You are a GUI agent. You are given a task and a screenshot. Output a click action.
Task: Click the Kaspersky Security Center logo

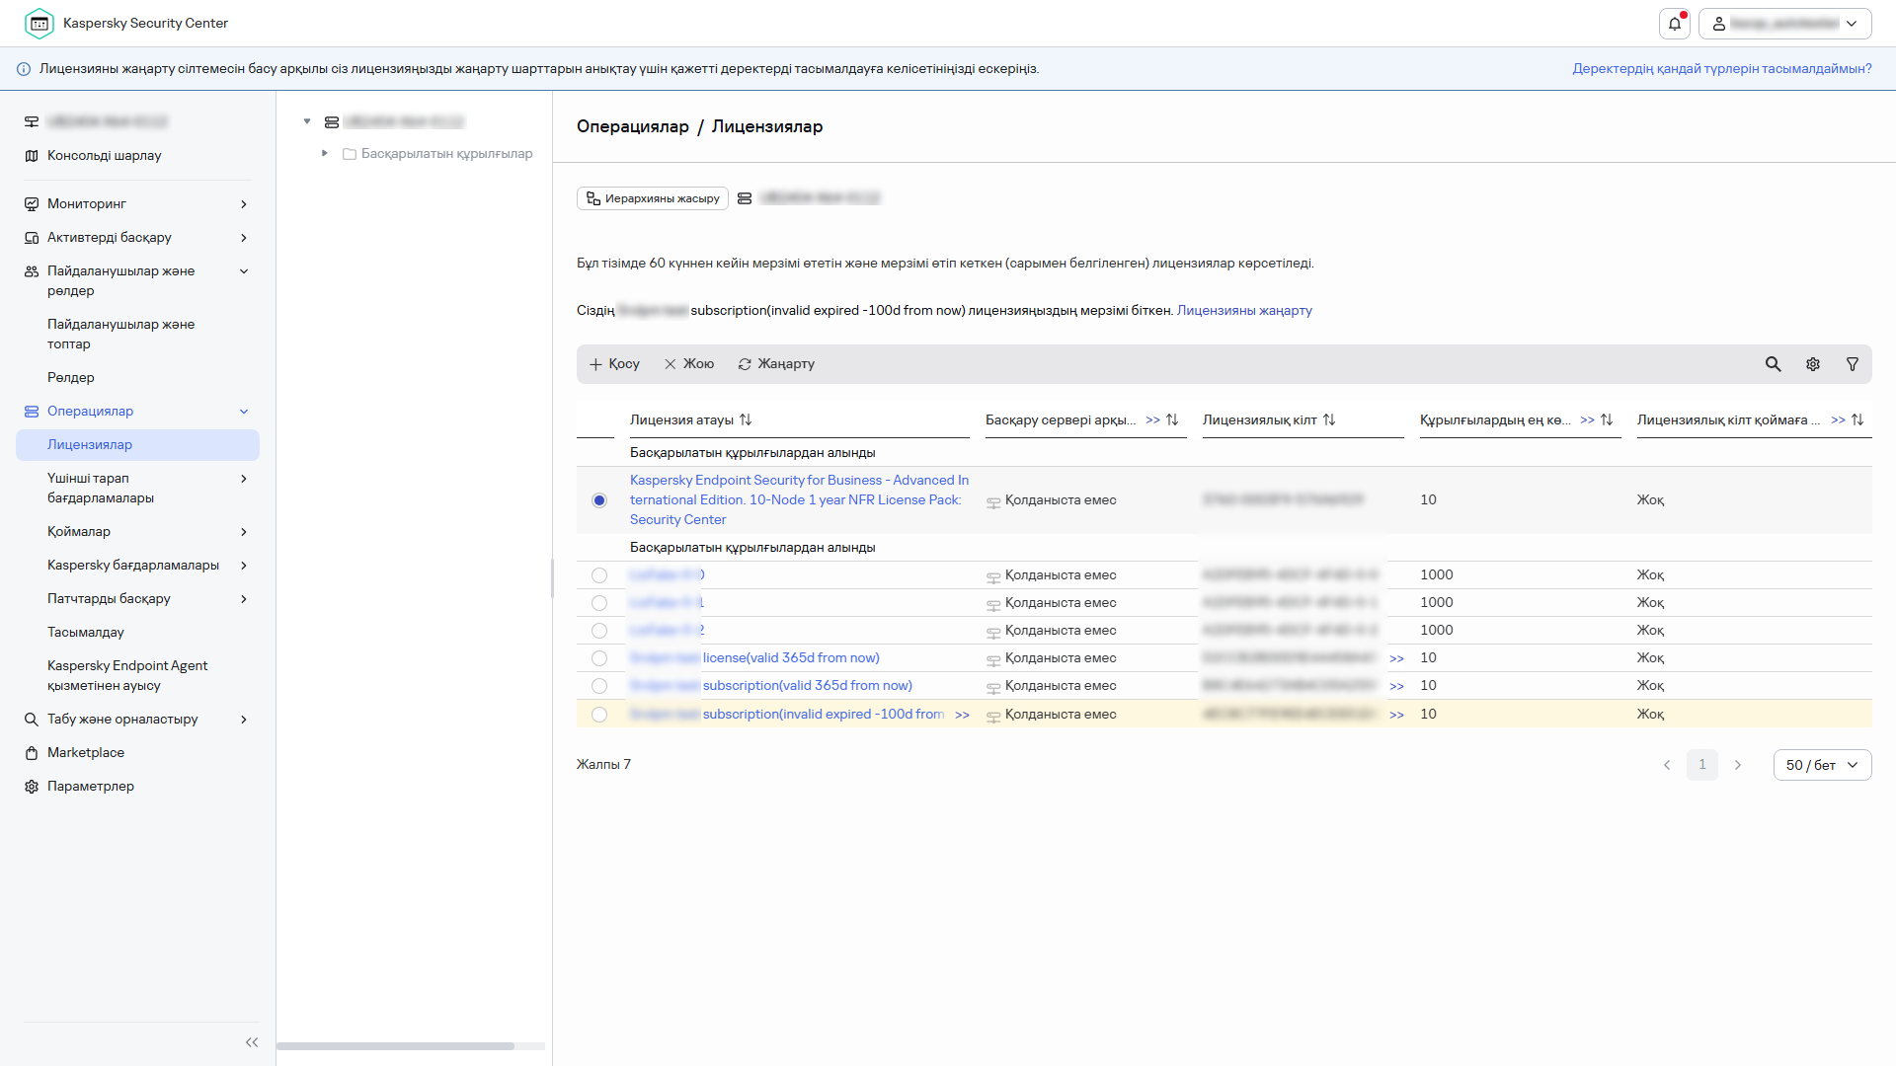(39, 24)
